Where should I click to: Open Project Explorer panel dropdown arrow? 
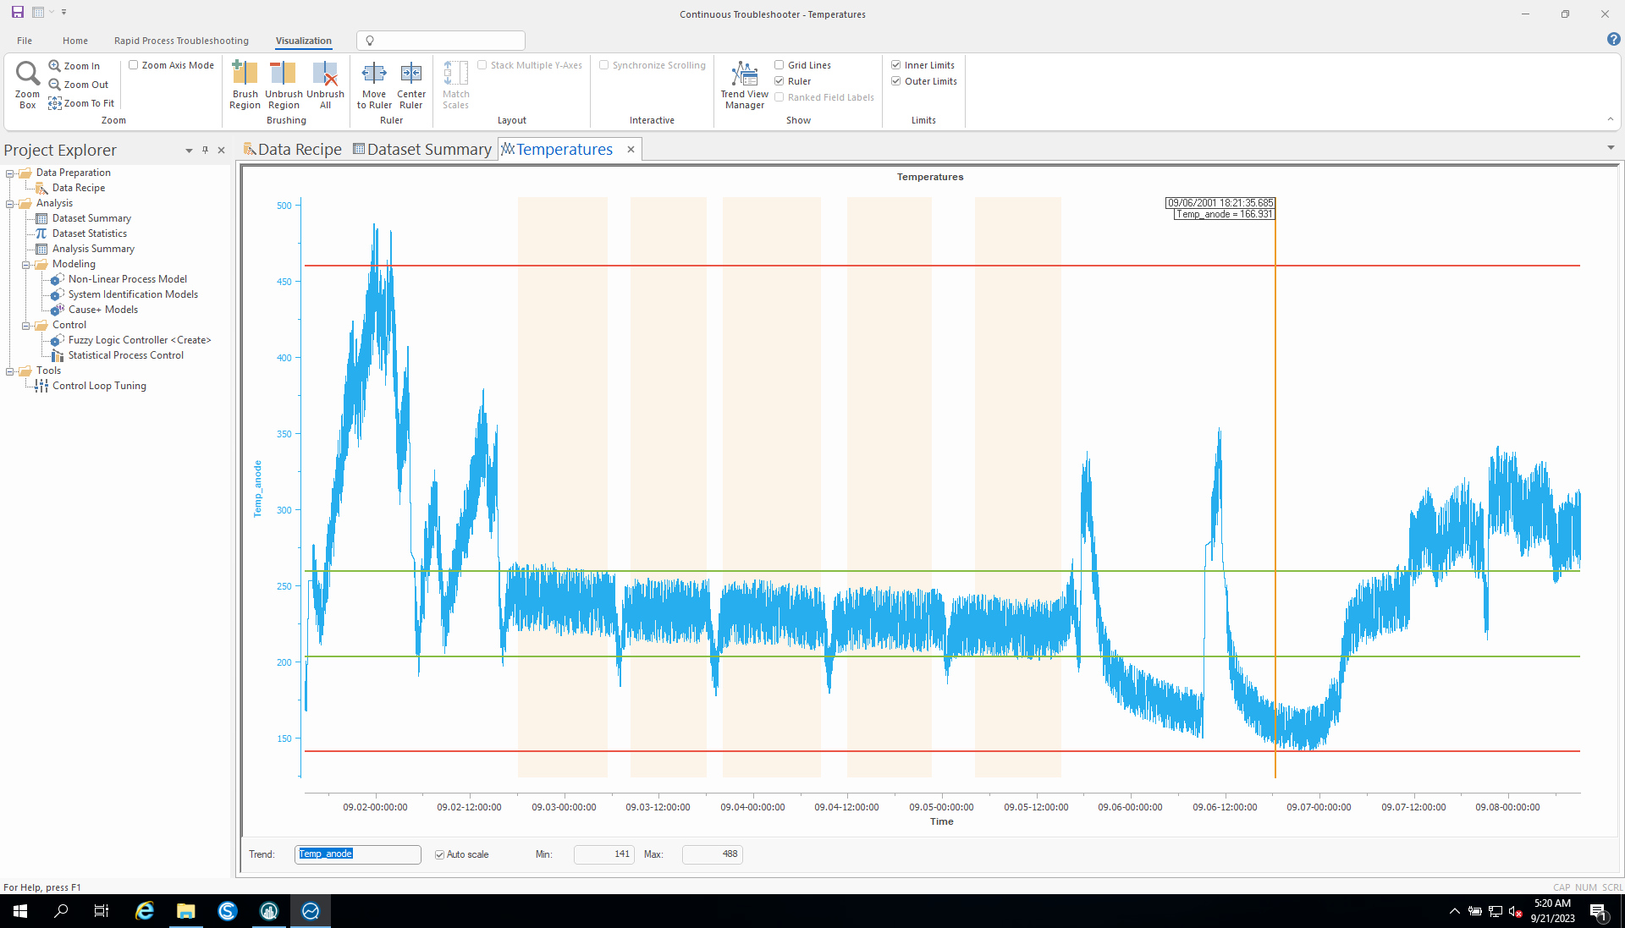(189, 151)
